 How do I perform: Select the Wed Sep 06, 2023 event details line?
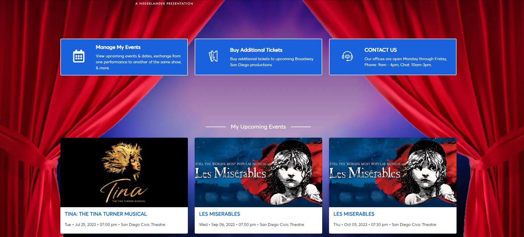pyautogui.click(x=251, y=225)
